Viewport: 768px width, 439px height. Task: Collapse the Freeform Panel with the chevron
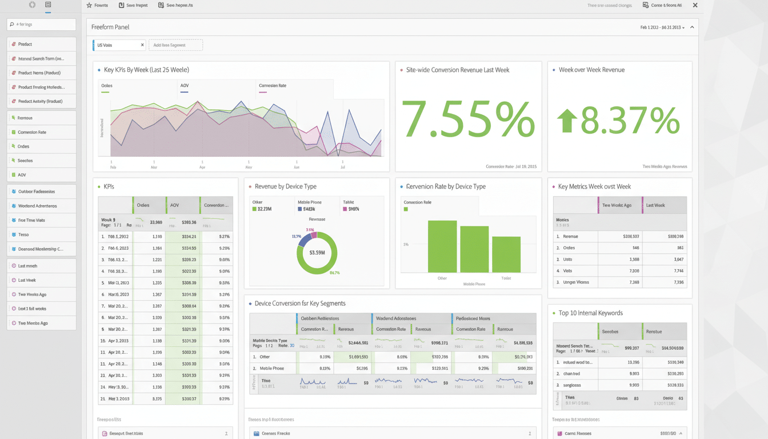tap(691, 27)
